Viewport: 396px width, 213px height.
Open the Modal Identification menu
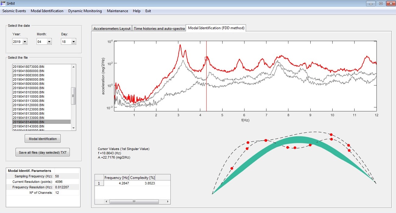click(47, 11)
